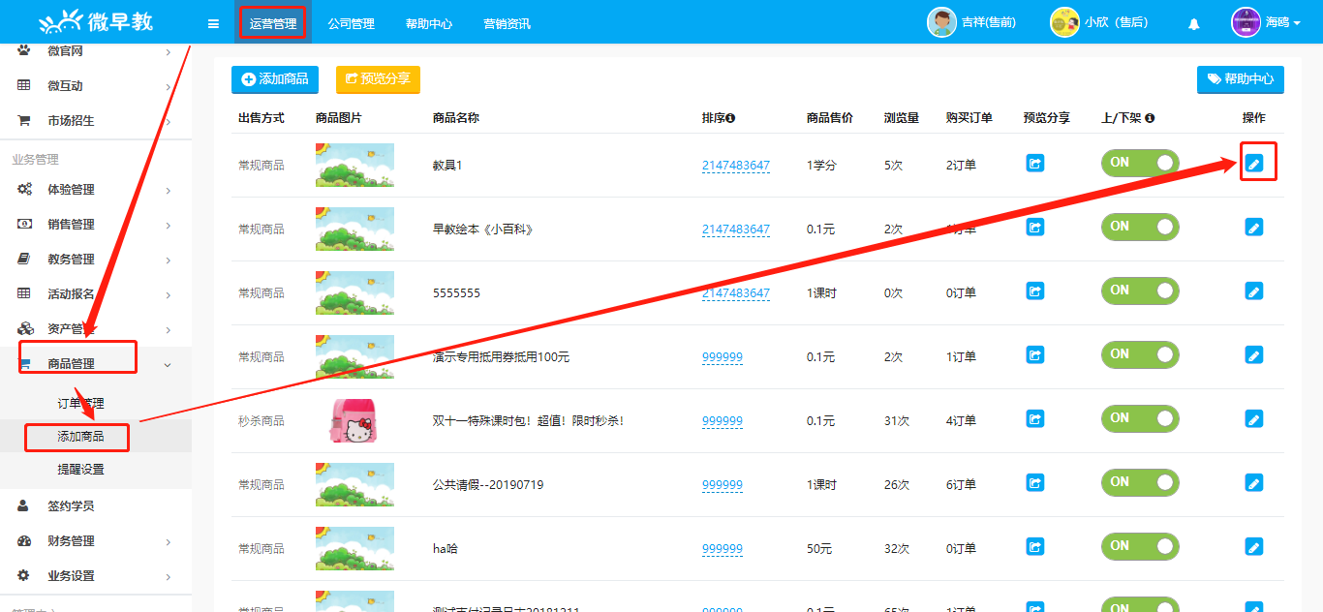The image size is (1323, 612).
Task: Expand the 微官网 sidebar menu
Action: (x=96, y=51)
